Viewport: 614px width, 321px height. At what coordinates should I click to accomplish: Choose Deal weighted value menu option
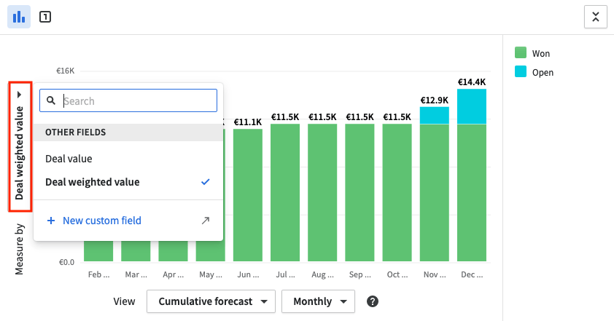92,182
